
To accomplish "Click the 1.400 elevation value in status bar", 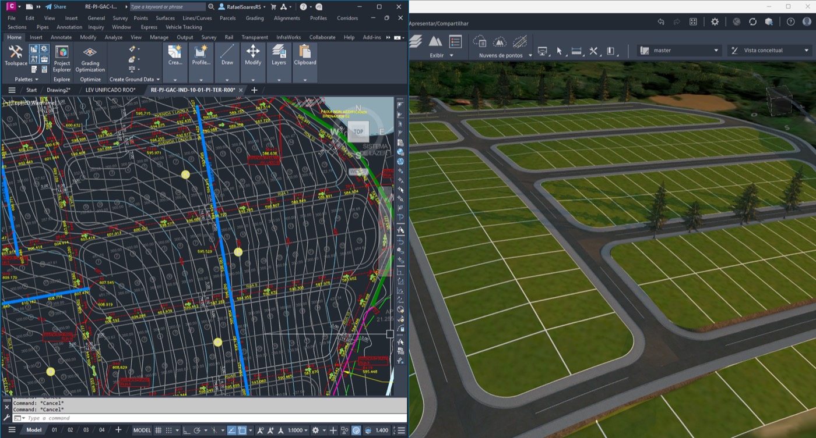I will tap(382, 430).
